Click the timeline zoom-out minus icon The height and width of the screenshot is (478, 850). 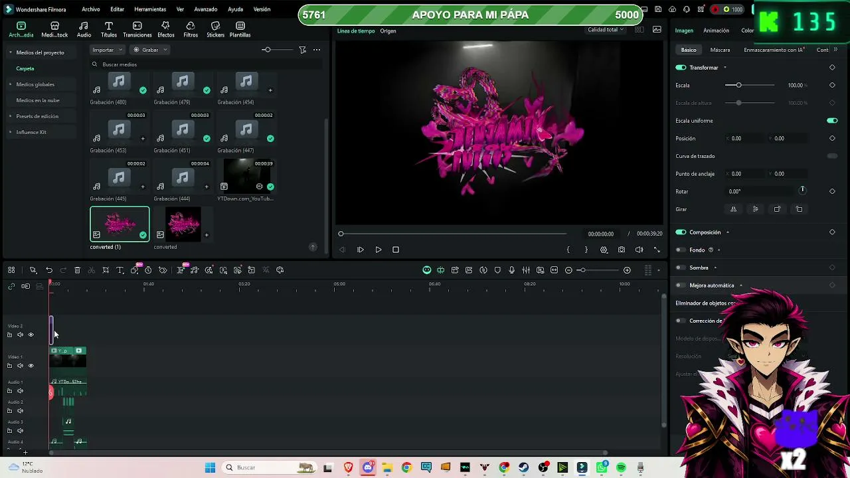click(x=568, y=270)
